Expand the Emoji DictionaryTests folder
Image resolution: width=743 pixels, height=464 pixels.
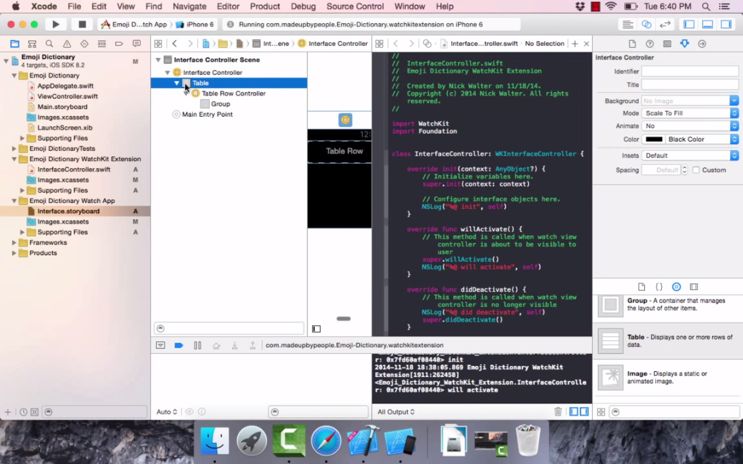(14, 148)
